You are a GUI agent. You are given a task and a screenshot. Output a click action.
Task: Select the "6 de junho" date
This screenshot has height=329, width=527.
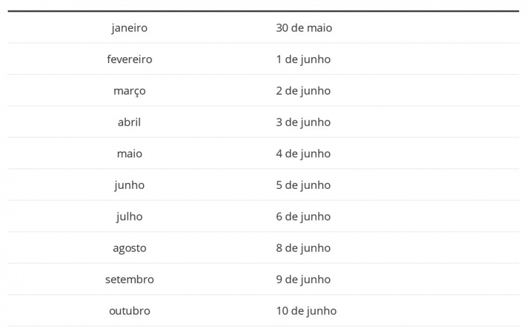pyautogui.click(x=303, y=216)
